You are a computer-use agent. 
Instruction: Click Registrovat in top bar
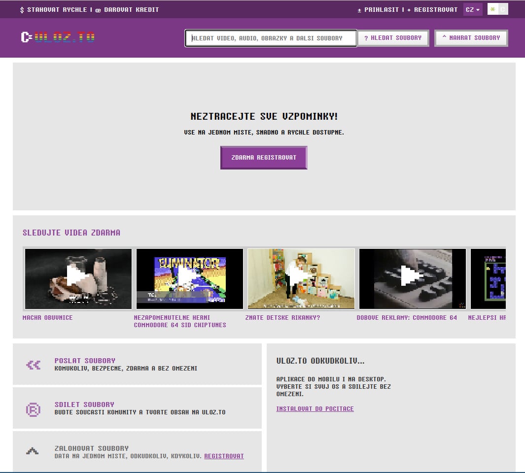tap(432, 10)
